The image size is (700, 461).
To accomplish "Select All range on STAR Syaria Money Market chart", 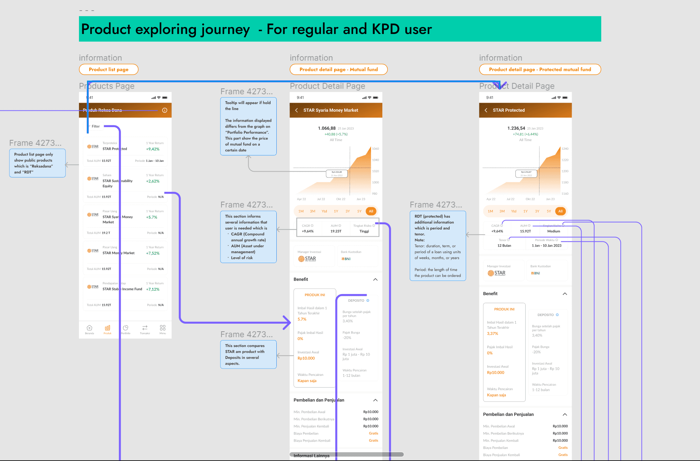I will (x=371, y=211).
